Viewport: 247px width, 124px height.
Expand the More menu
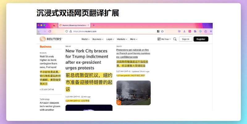(x=134, y=39)
